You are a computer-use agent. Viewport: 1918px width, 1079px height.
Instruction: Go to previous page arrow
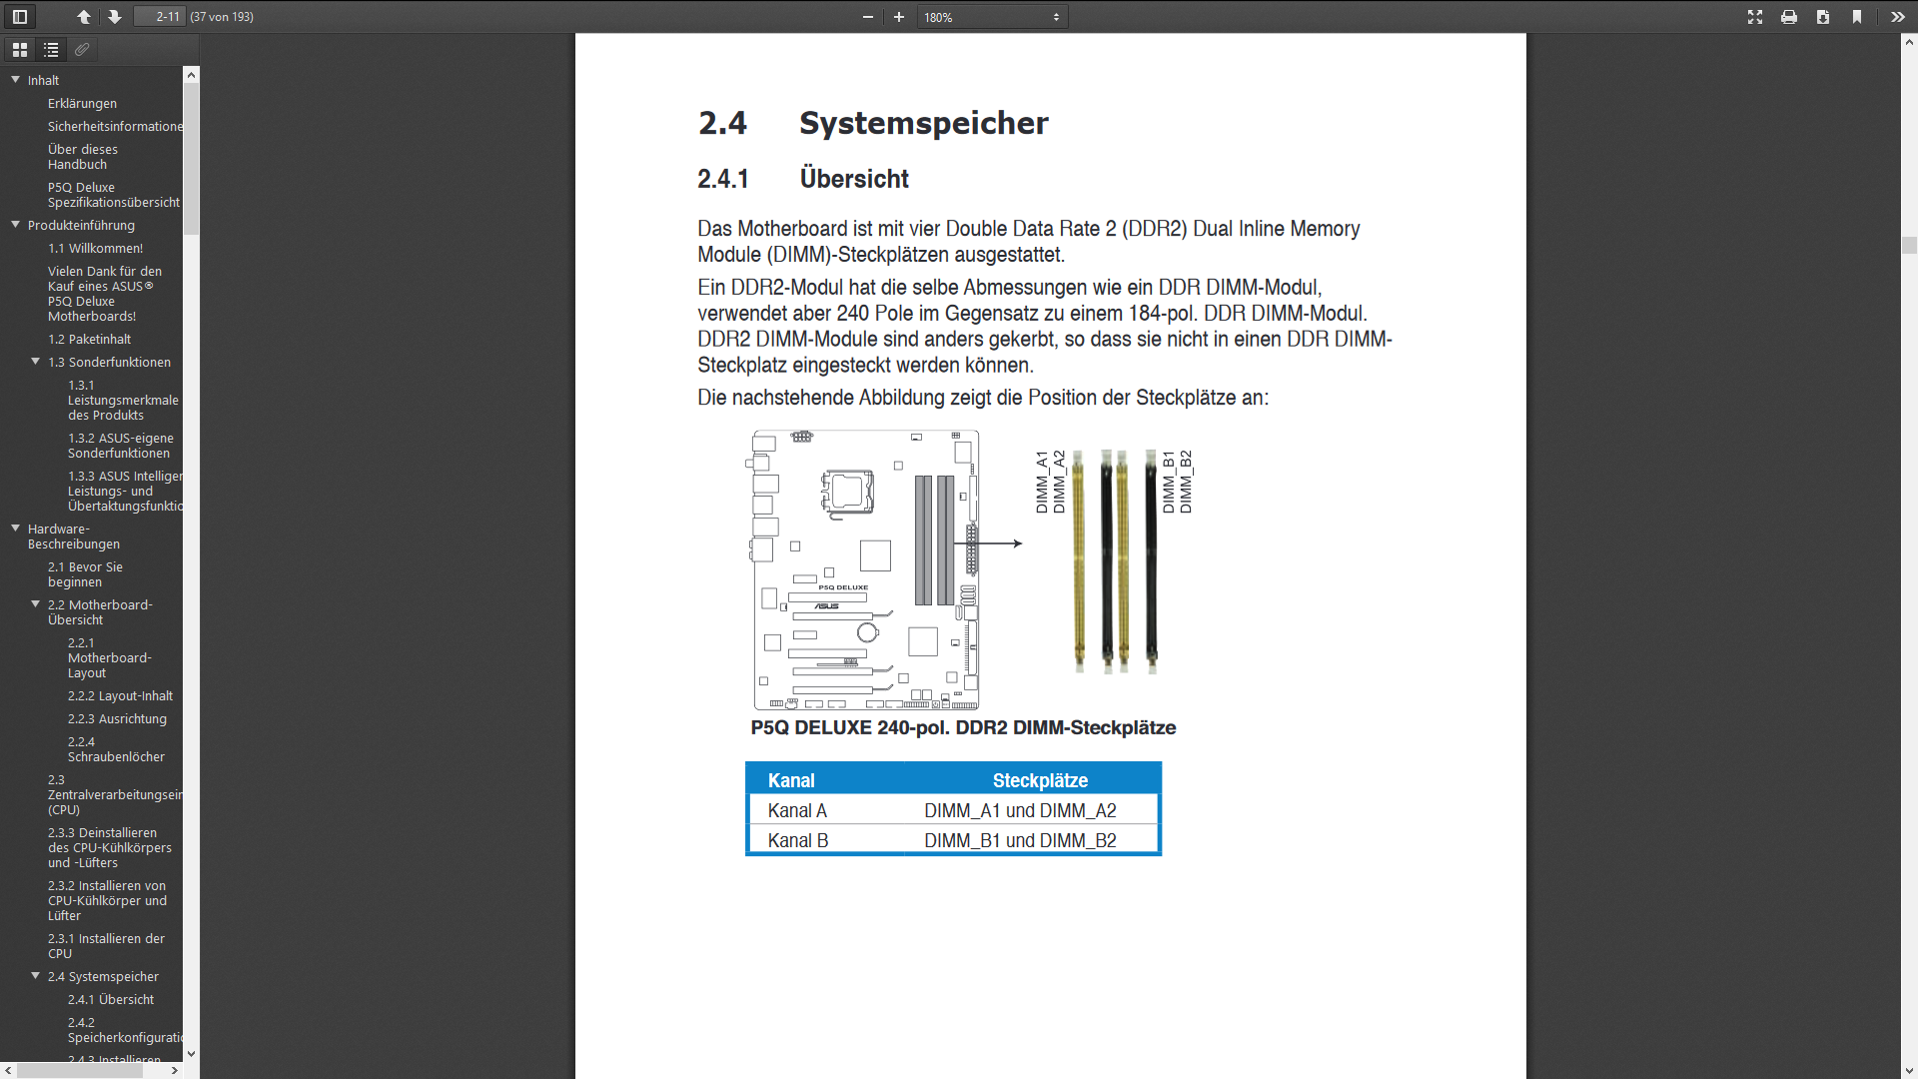(x=84, y=17)
